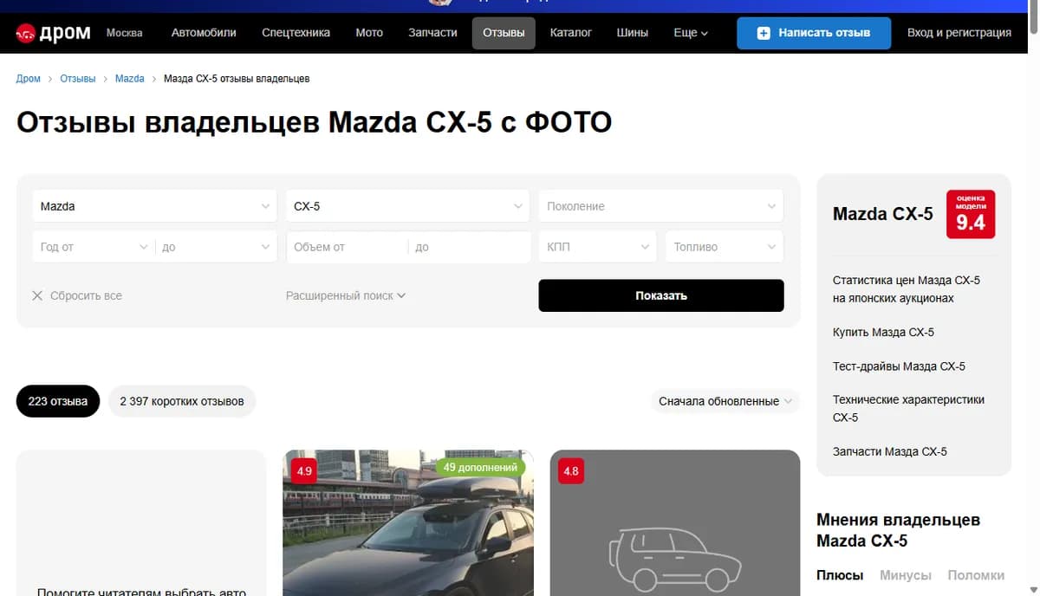Click the 9.4 model rating badge
Viewport: 1040px width, 596px height.
click(971, 214)
